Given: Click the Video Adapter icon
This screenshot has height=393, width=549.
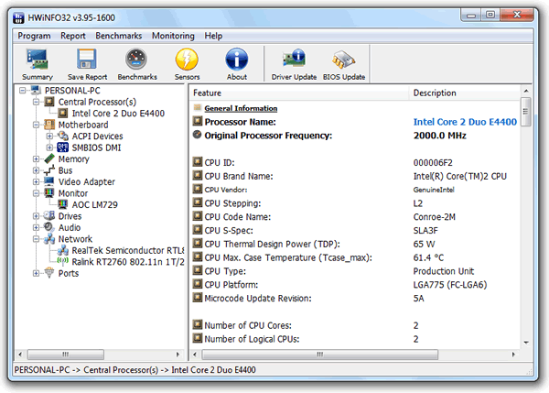Looking at the screenshot, I should point(49,181).
